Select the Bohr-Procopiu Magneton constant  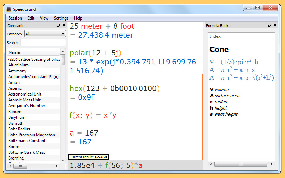(34, 135)
